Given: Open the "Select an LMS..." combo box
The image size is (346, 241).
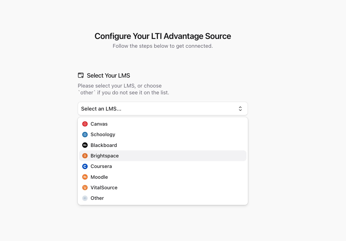Looking at the screenshot, I should pyautogui.click(x=163, y=109).
